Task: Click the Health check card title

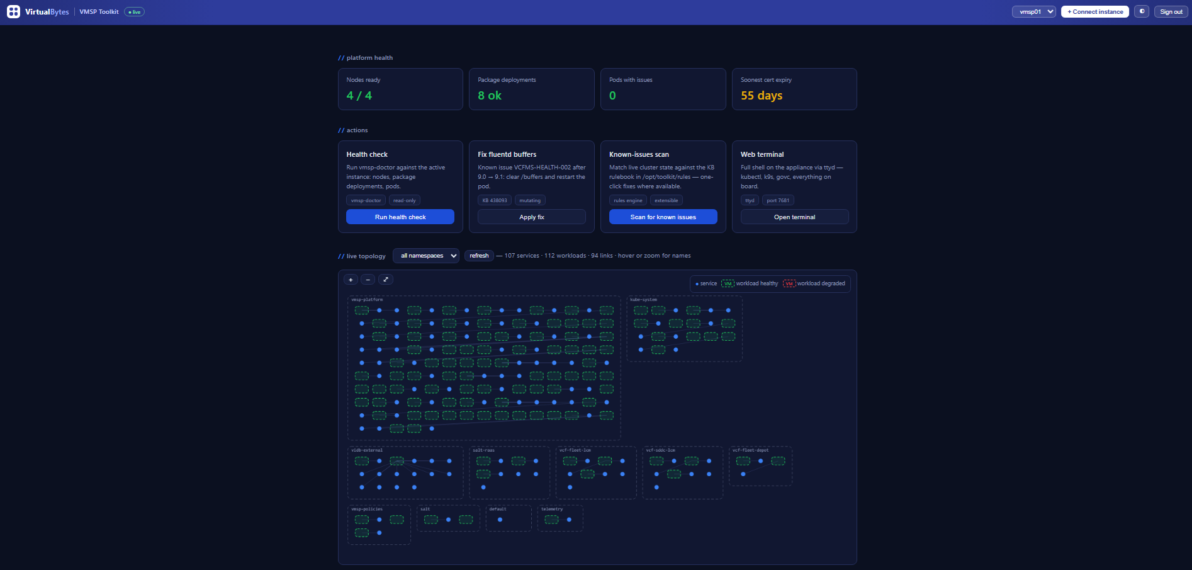Action: pos(367,154)
